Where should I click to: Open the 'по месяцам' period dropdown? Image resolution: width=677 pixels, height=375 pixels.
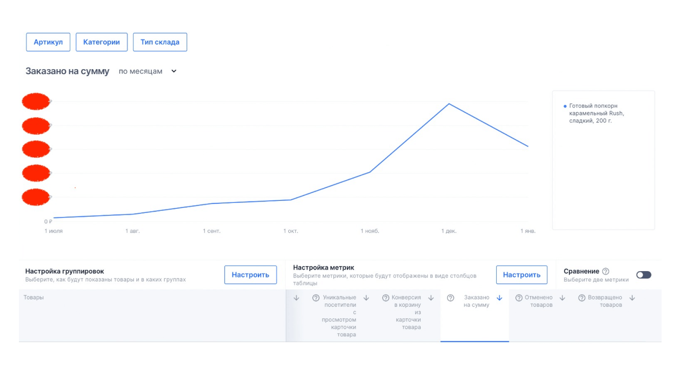point(147,71)
